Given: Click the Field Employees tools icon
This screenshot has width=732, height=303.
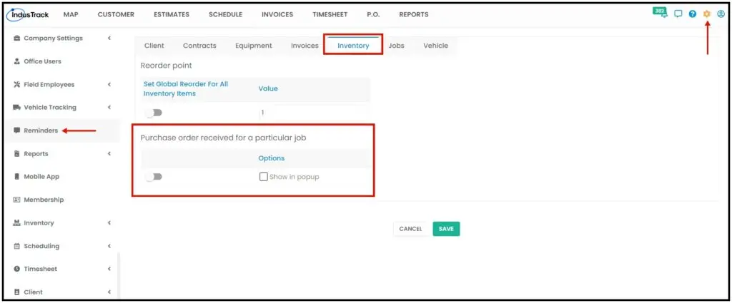Looking at the screenshot, I should tap(17, 84).
